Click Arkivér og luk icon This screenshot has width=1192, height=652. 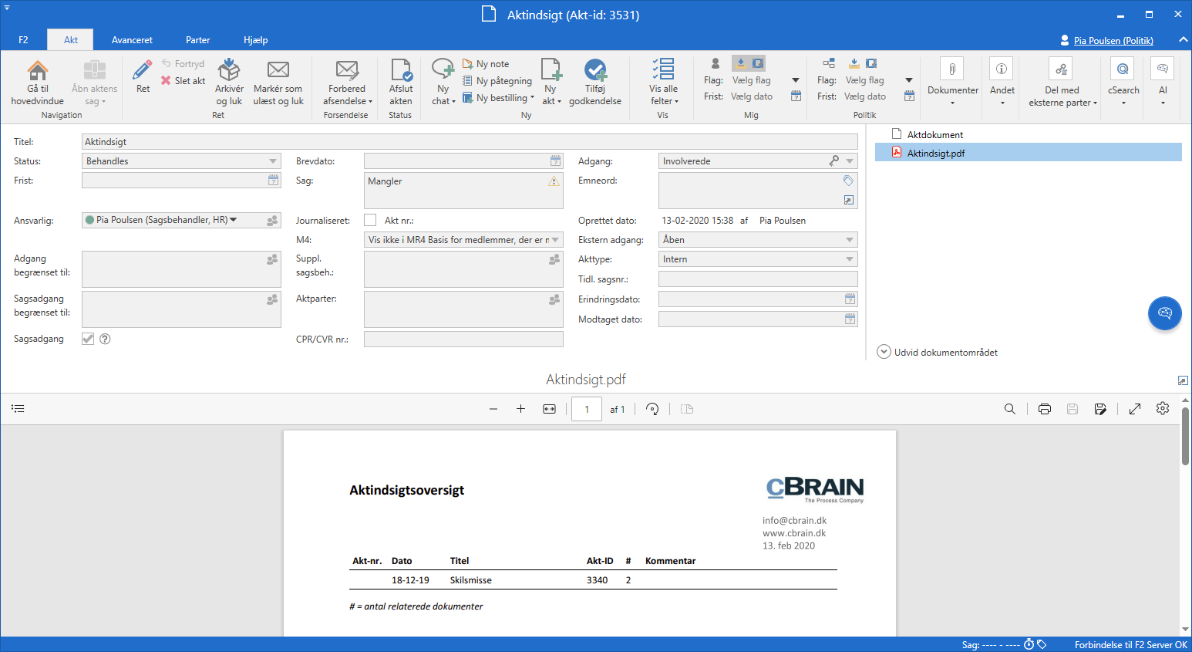[x=229, y=71]
